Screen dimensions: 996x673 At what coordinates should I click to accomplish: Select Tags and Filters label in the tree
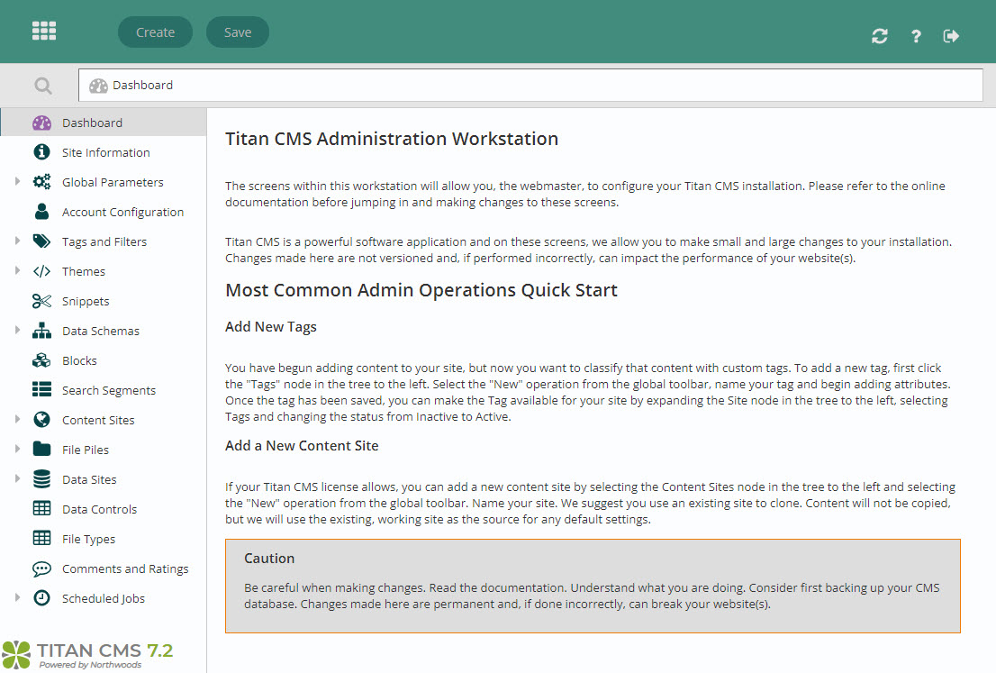[x=104, y=242]
